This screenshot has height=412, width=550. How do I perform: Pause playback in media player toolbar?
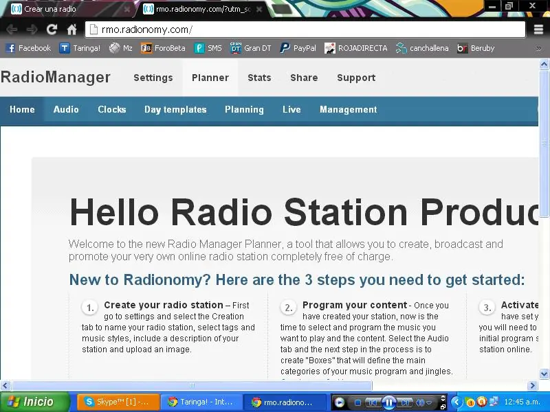(388, 402)
